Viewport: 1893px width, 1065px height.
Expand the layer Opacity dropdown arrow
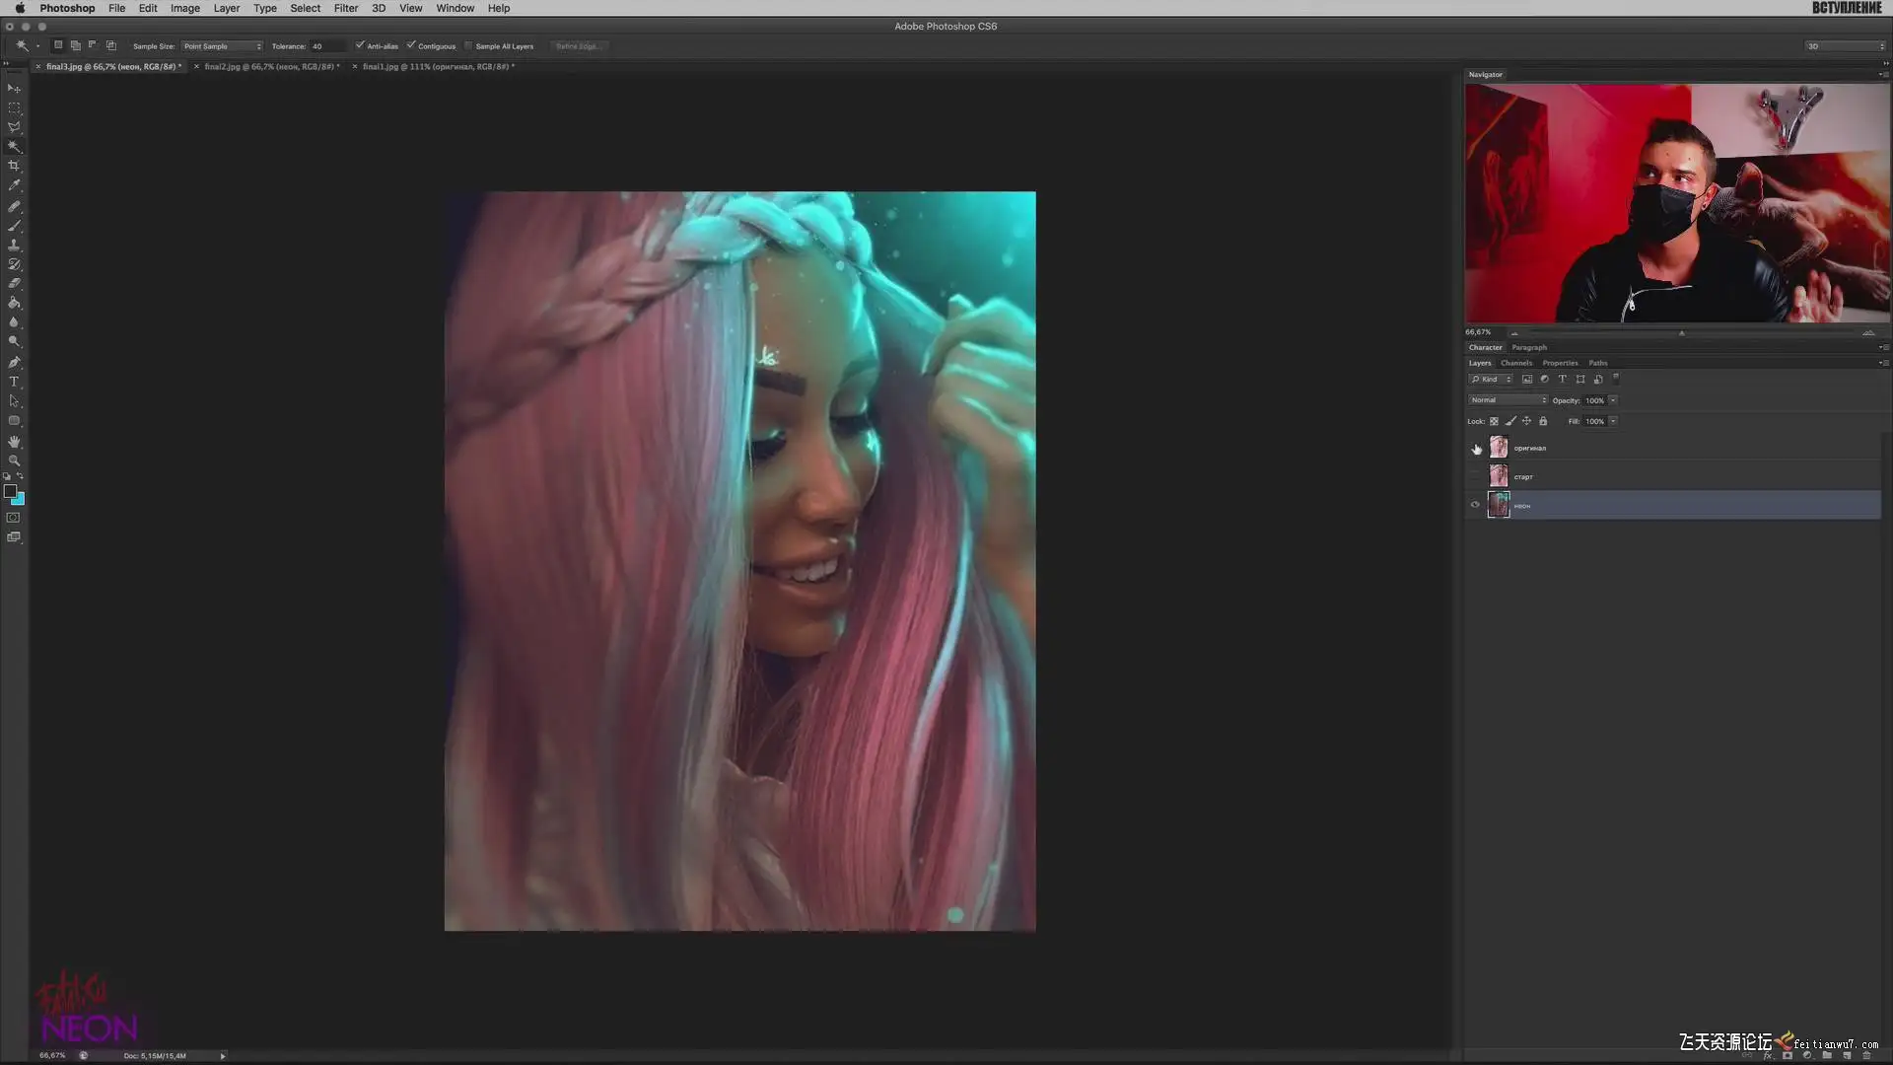point(1613,400)
